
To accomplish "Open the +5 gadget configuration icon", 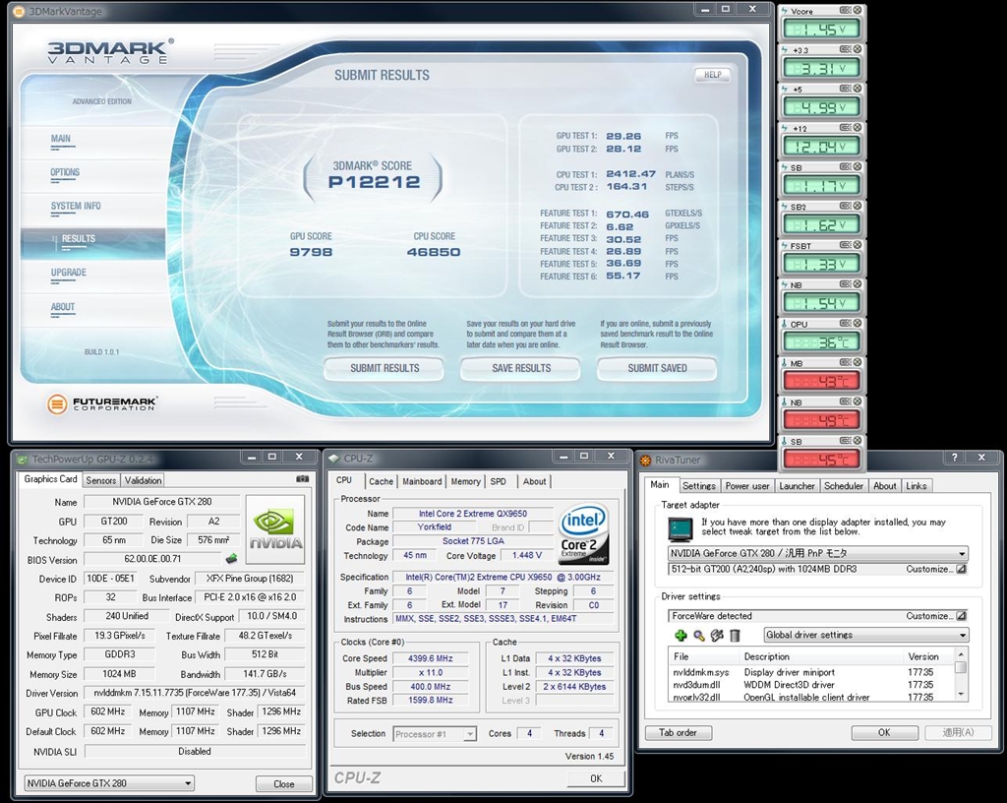I will (846, 89).
